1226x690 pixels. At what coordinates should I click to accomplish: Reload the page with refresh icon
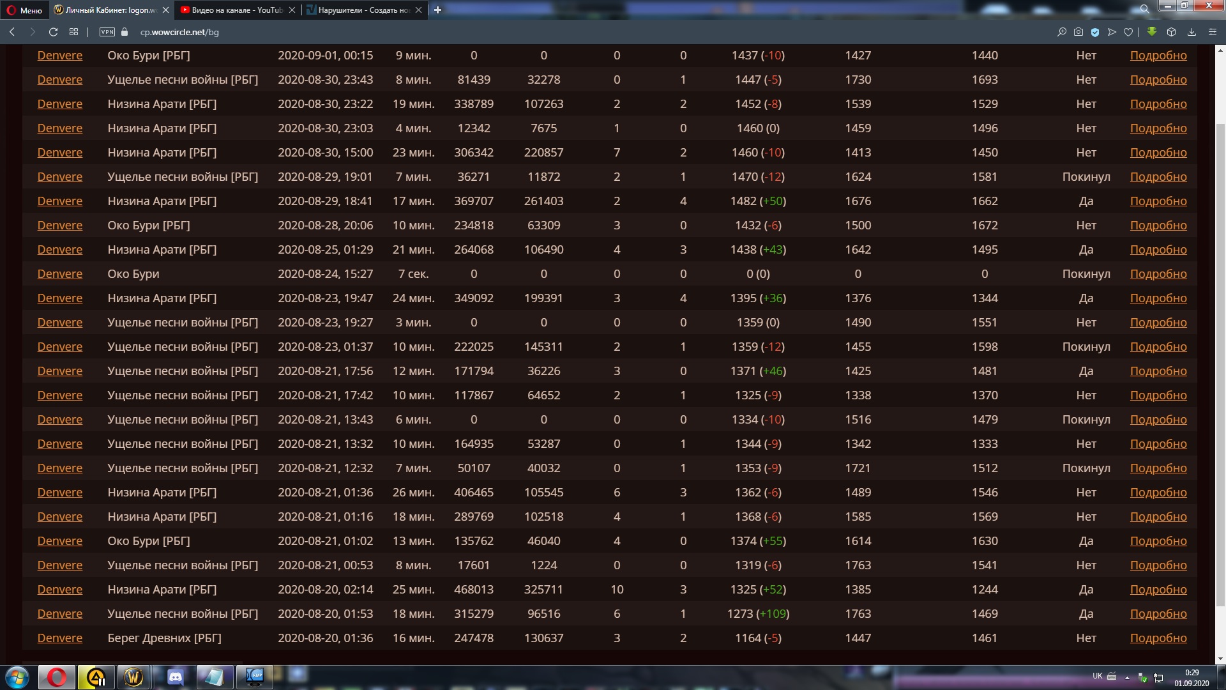[x=54, y=32]
